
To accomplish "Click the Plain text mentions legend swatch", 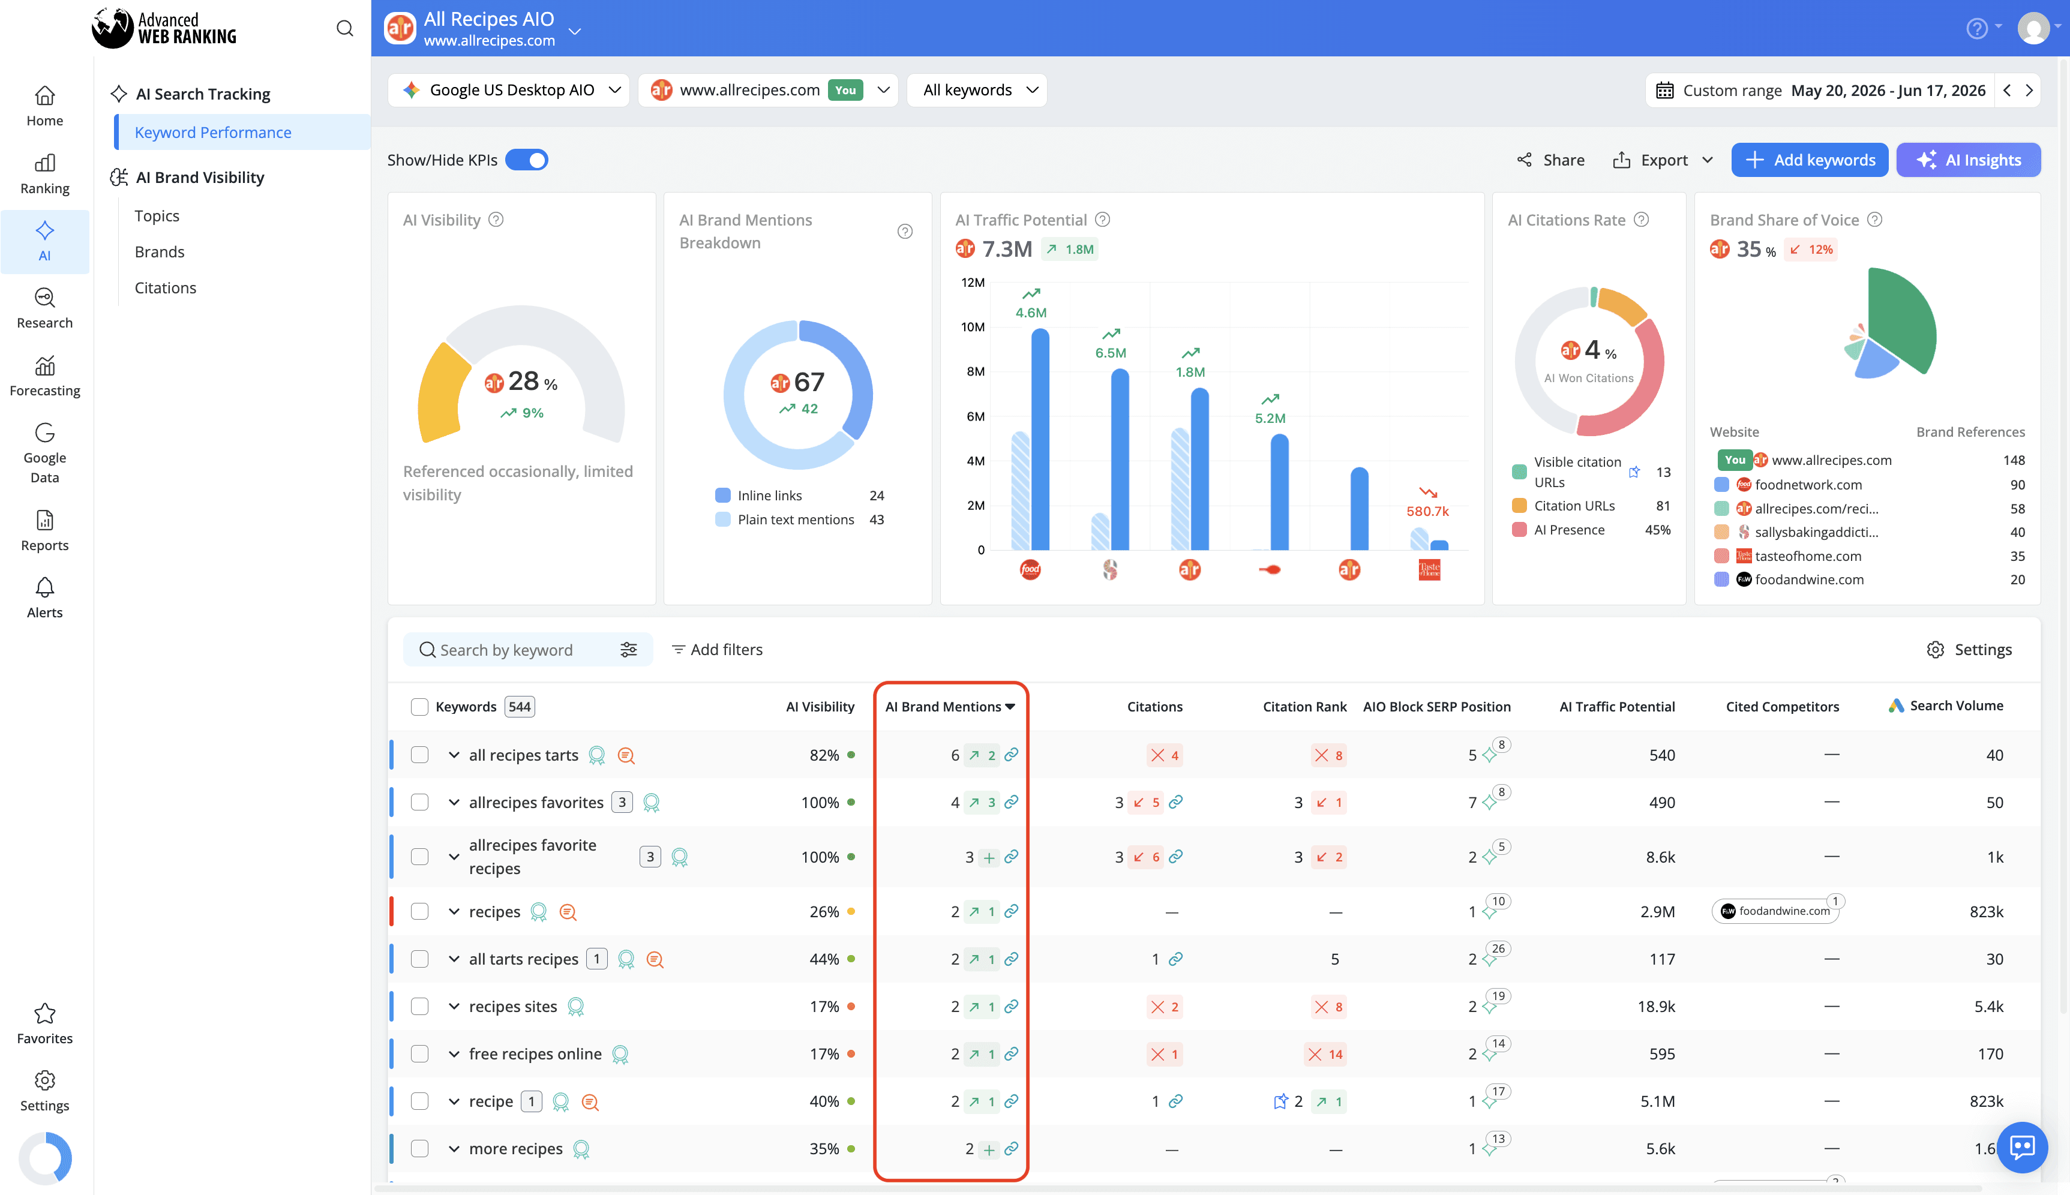I will (723, 519).
